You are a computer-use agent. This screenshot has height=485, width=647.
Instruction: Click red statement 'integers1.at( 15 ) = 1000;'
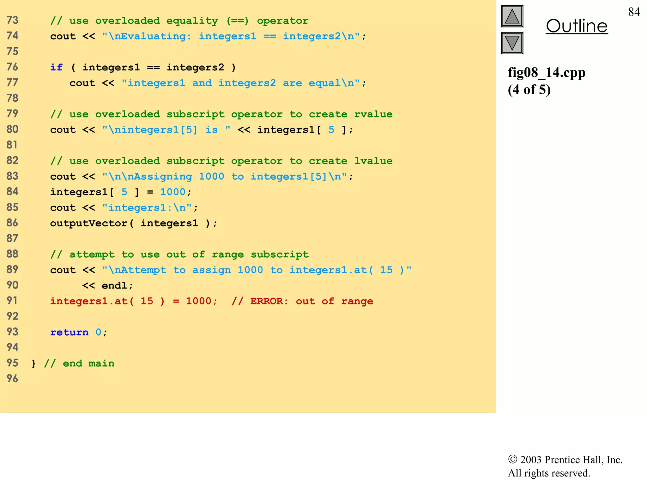pyautogui.click(x=134, y=301)
